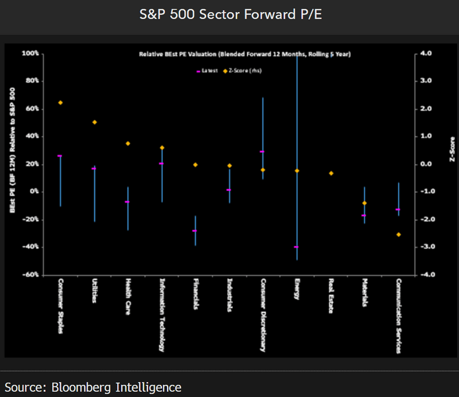Image resolution: width=459 pixels, height=397 pixels.
Task: Click the Energy axis label
Action: [x=297, y=290]
